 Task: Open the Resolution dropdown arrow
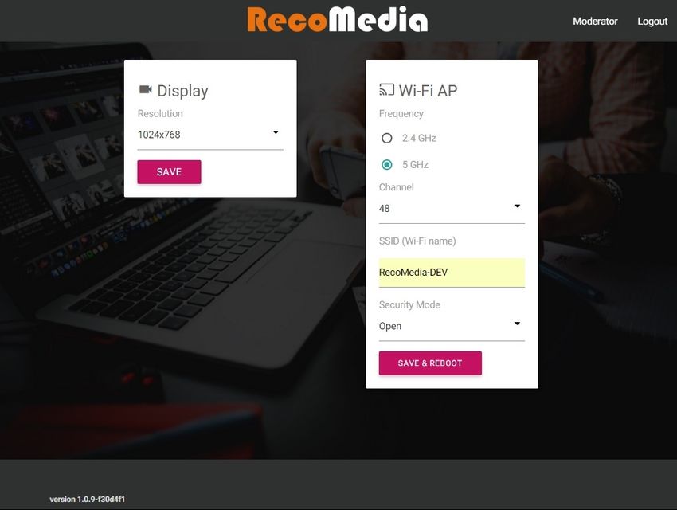coord(276,132)
